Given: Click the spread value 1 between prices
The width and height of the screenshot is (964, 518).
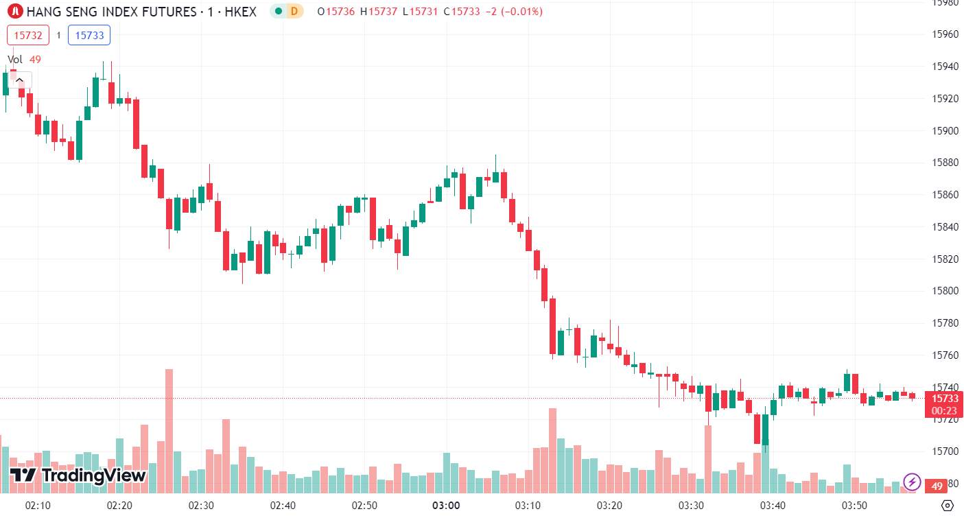Looking at the screenshot, I should pyautogui.click(x=59, y=35).
